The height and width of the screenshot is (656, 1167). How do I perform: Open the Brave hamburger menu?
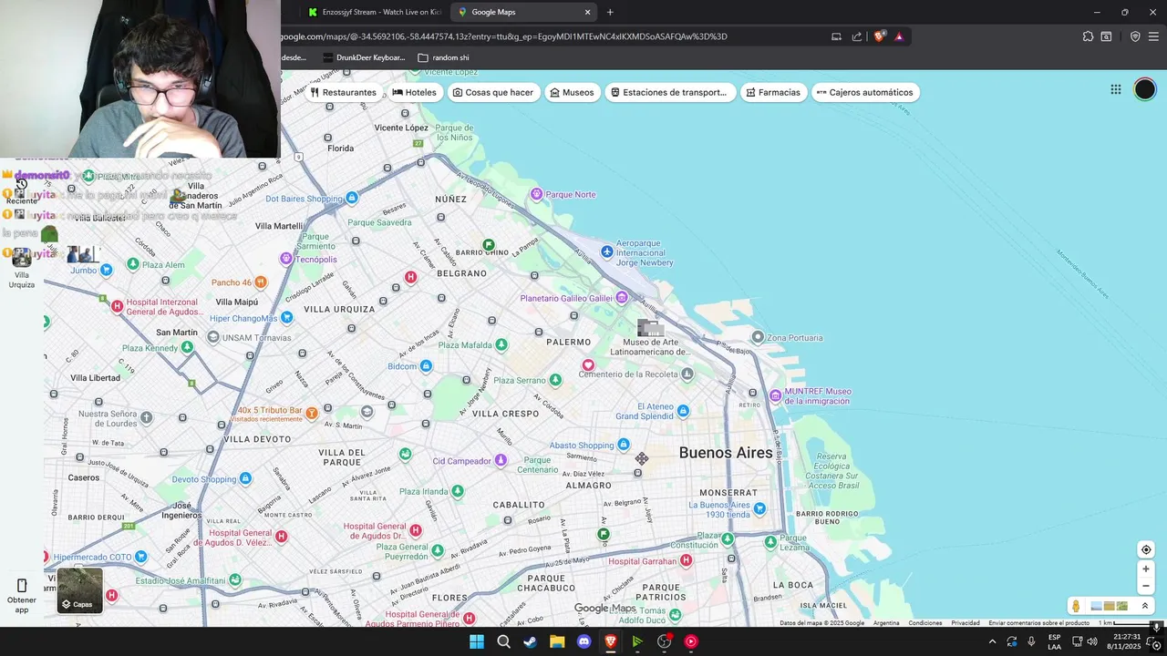tap(1153, 36)
